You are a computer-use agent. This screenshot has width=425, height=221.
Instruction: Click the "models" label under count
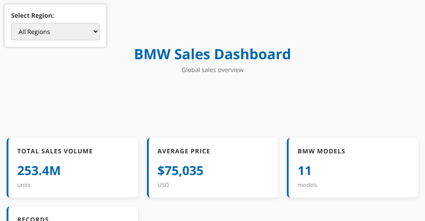(x=307, y=185)
